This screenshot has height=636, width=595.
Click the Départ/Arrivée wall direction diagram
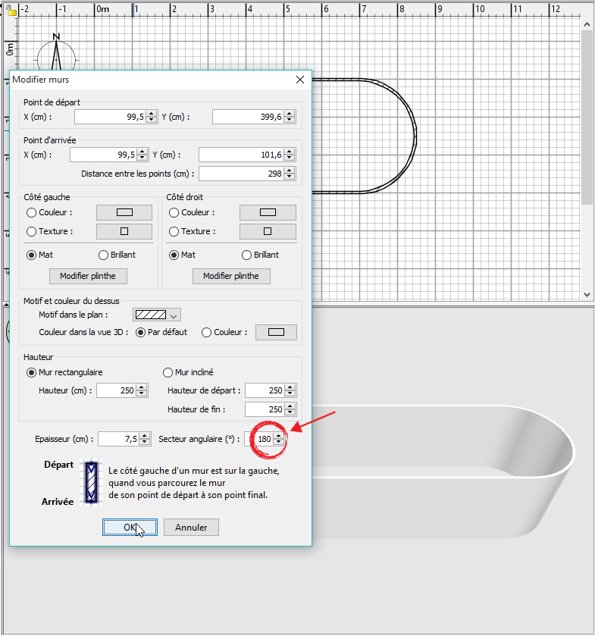92,483
